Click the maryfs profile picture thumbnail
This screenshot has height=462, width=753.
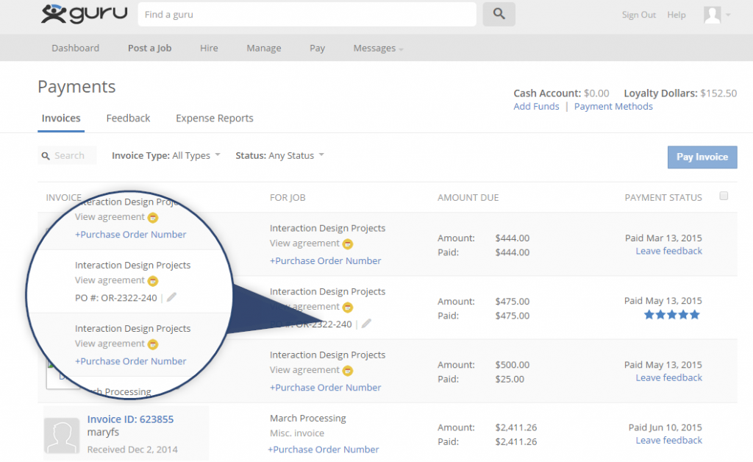pos(62,434)
